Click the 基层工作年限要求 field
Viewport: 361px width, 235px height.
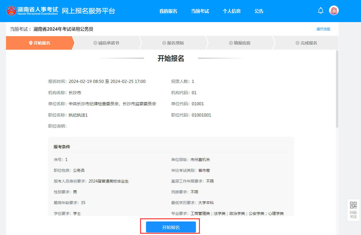point(193,181)
